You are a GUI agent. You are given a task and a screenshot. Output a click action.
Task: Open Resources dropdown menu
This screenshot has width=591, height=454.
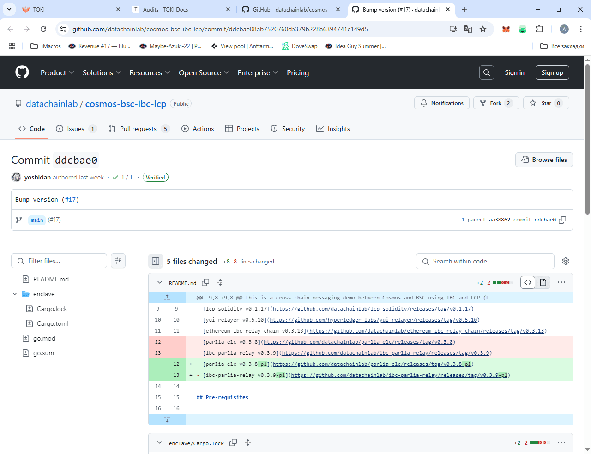[x=150, y=72]
